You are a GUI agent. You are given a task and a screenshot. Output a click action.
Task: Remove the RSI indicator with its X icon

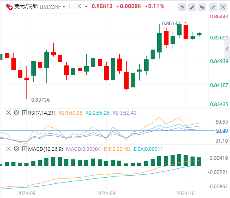9,113
